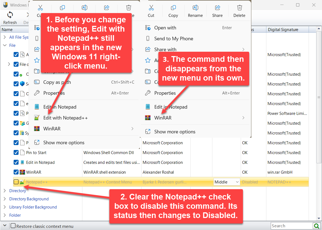Choose Show more options in right menu
The width and height of the screenshot is (322, 230).
pos(195,132)
